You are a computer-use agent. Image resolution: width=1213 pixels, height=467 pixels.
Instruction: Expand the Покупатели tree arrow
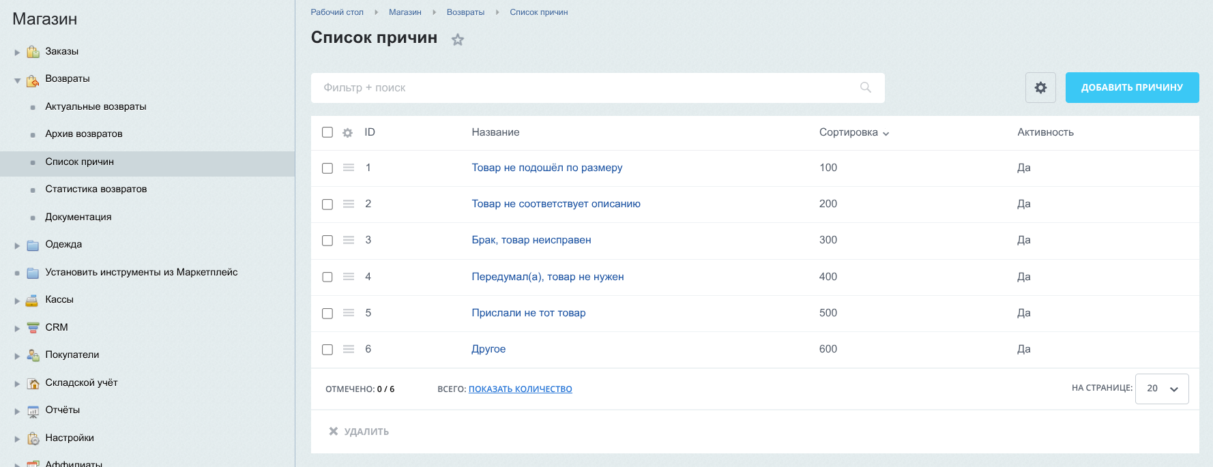(x=17, y=356)
